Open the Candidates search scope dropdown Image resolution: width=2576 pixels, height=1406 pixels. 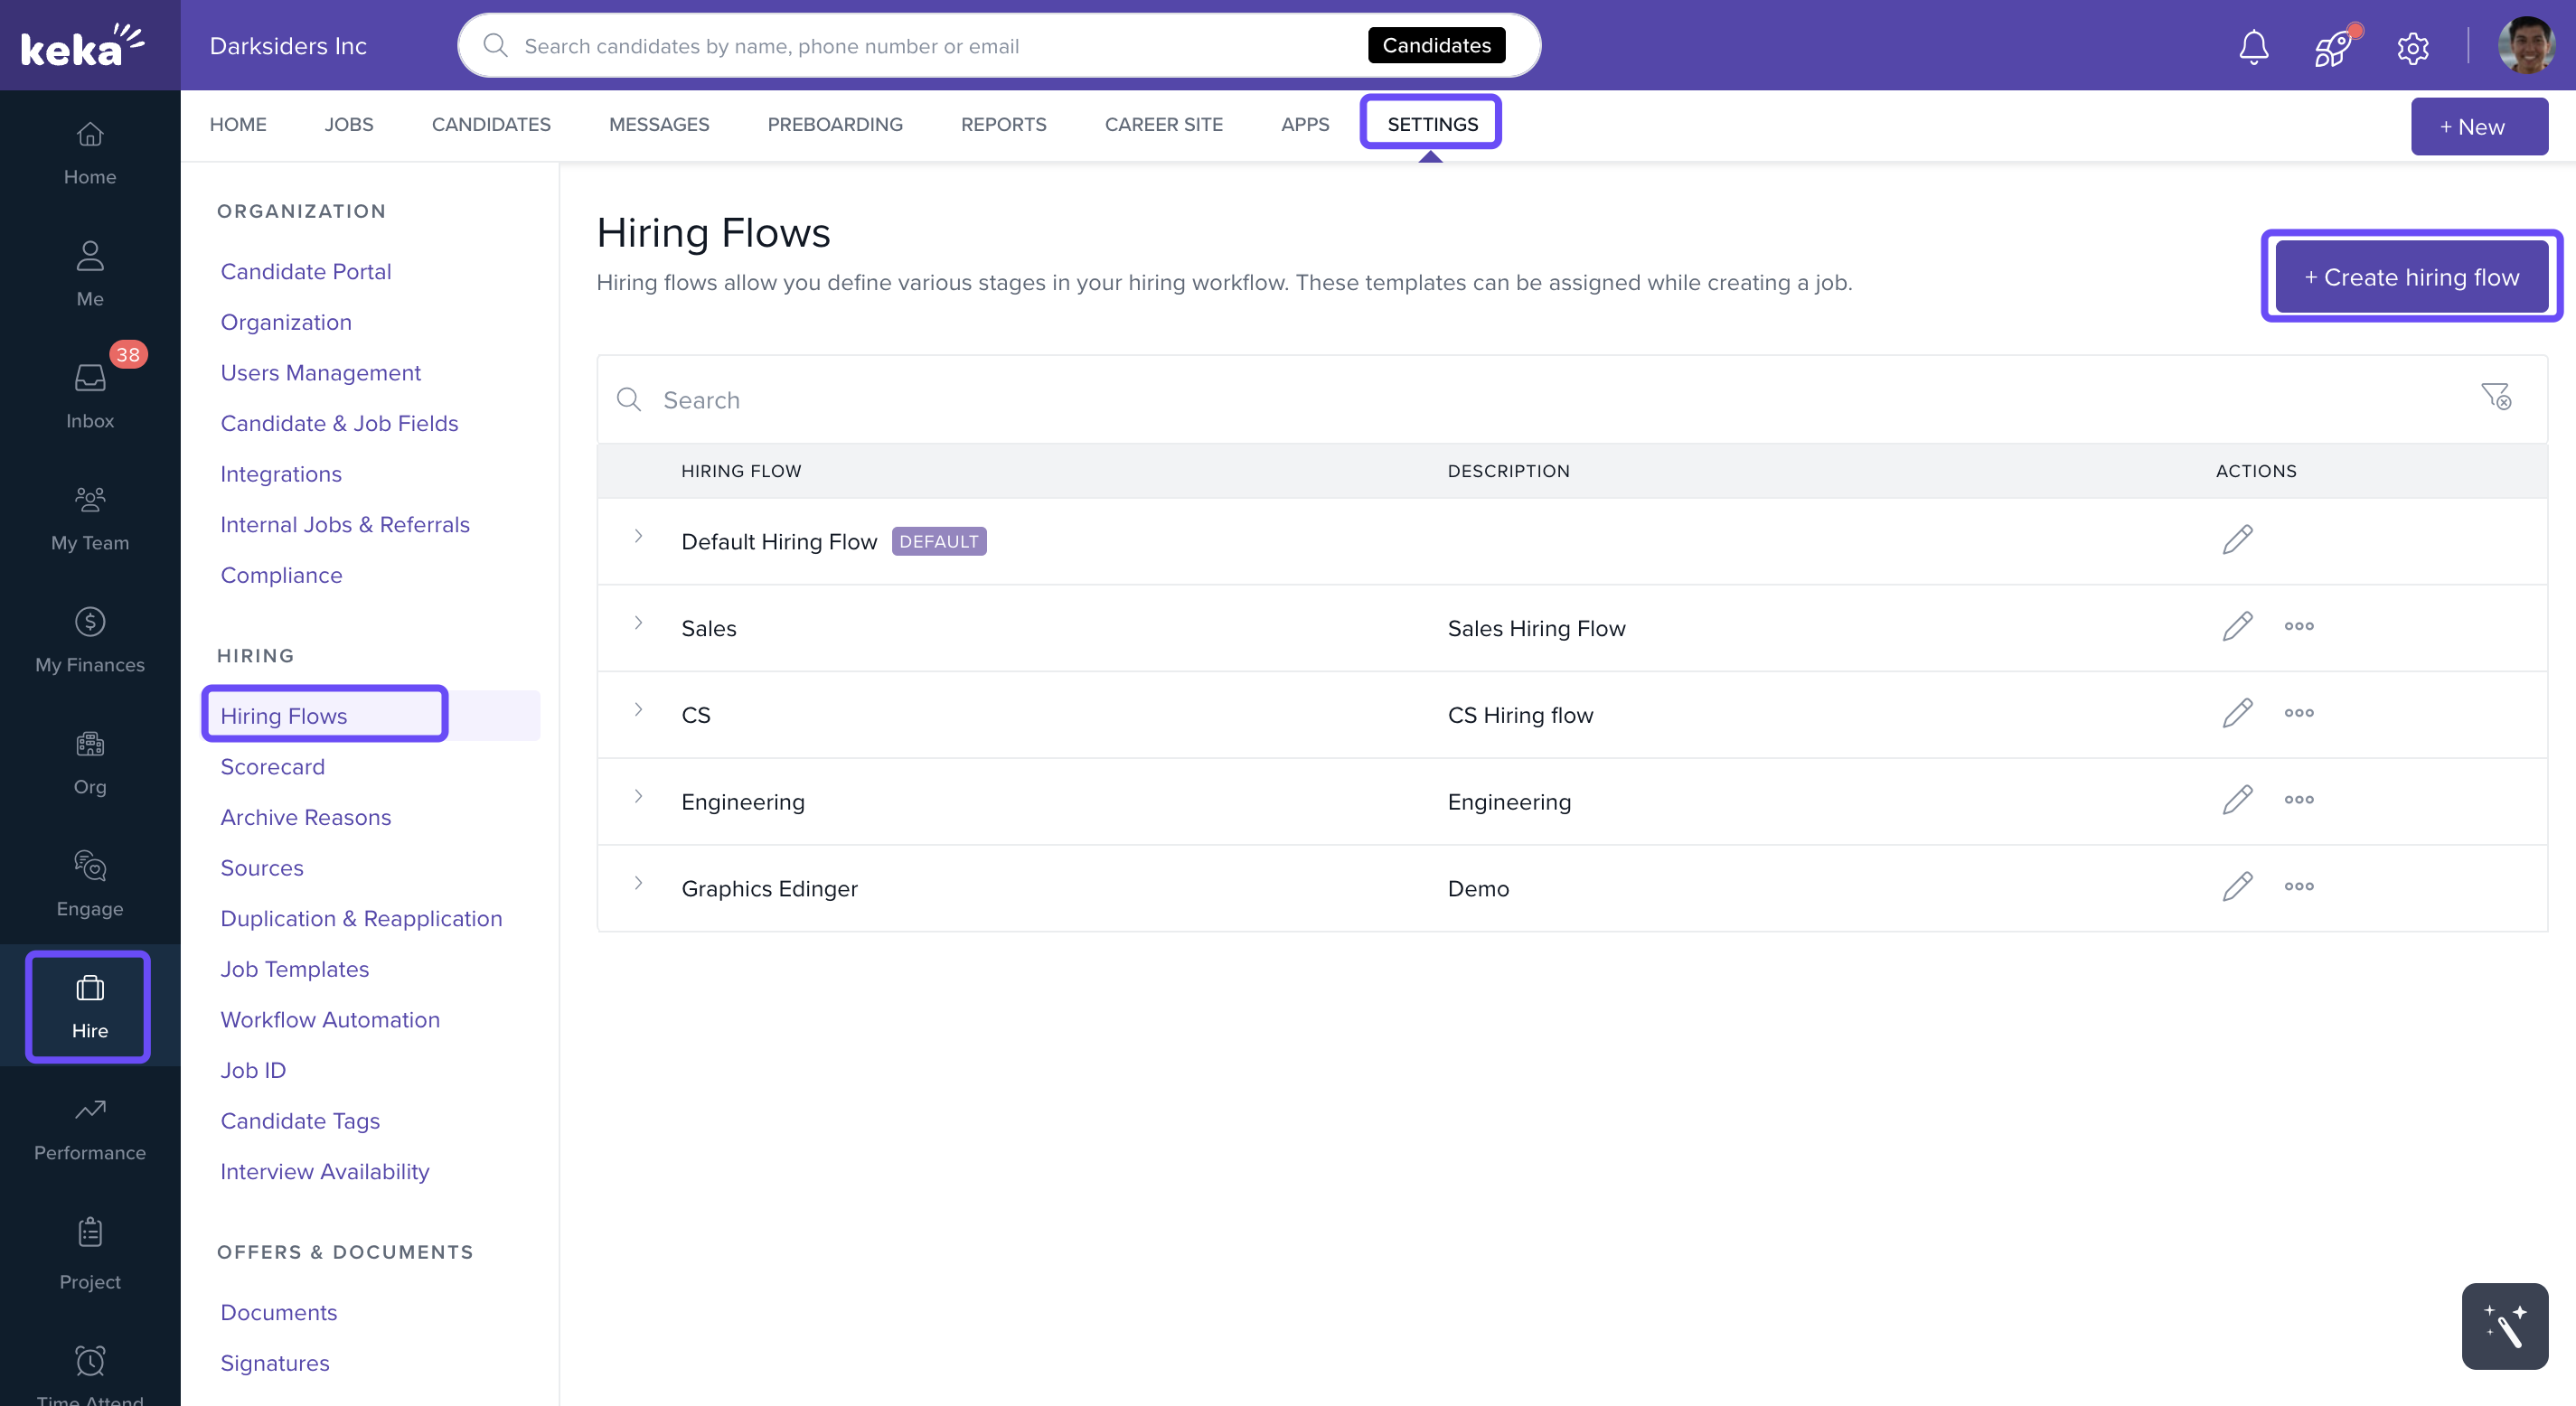pos(1436,45)
